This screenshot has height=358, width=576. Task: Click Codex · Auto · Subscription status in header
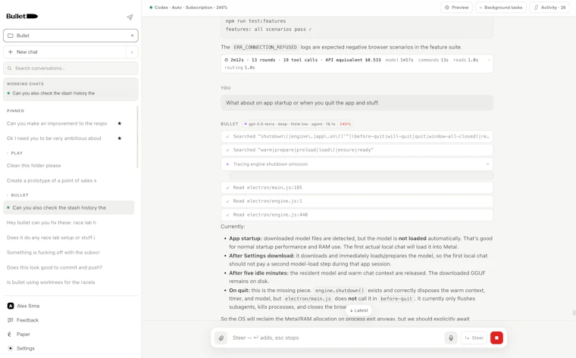point(189,8)
